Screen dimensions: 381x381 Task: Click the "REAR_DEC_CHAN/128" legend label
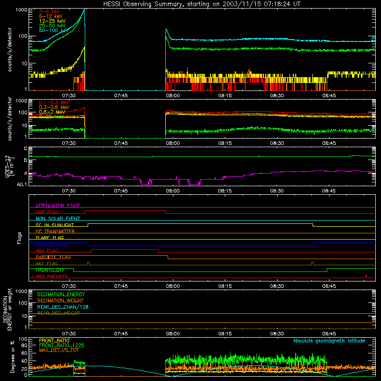63,307
